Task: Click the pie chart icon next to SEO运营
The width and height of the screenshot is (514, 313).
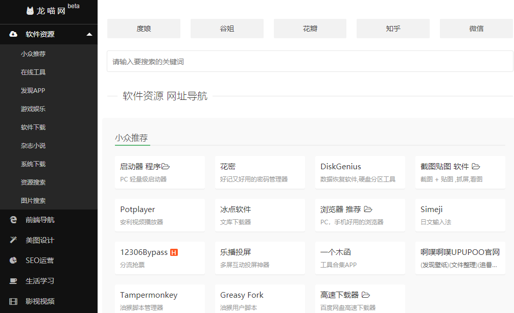Action: [13, 260]
